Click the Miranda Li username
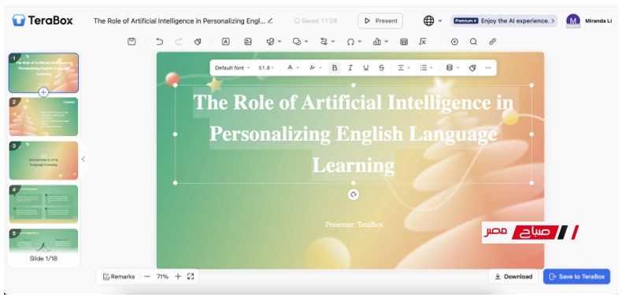This screenshot has height=304, width=622. pyautogui.click(x=598, y=20)
